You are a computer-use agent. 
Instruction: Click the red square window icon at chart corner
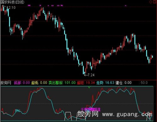coord(154,2)
